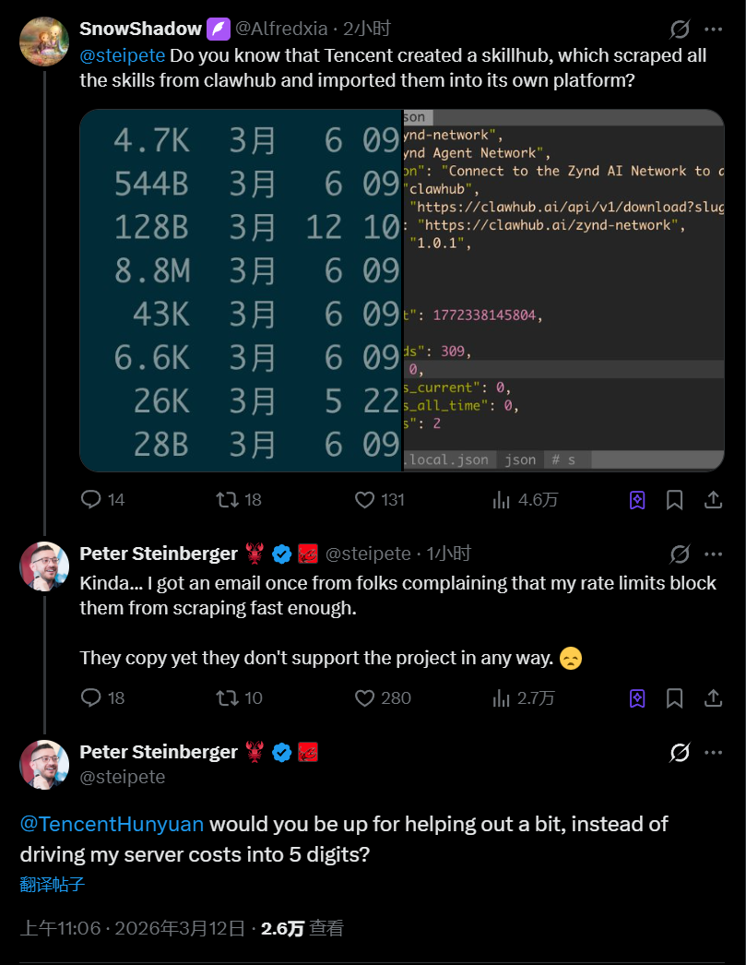Click 翻译帖子 to translate the post
This screenshot has width=746, height=965.
pyautogui.click(x=52, y=885)
